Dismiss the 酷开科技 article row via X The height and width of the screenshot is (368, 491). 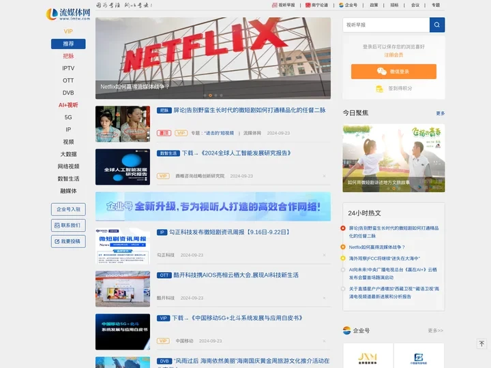click(324, 298)
